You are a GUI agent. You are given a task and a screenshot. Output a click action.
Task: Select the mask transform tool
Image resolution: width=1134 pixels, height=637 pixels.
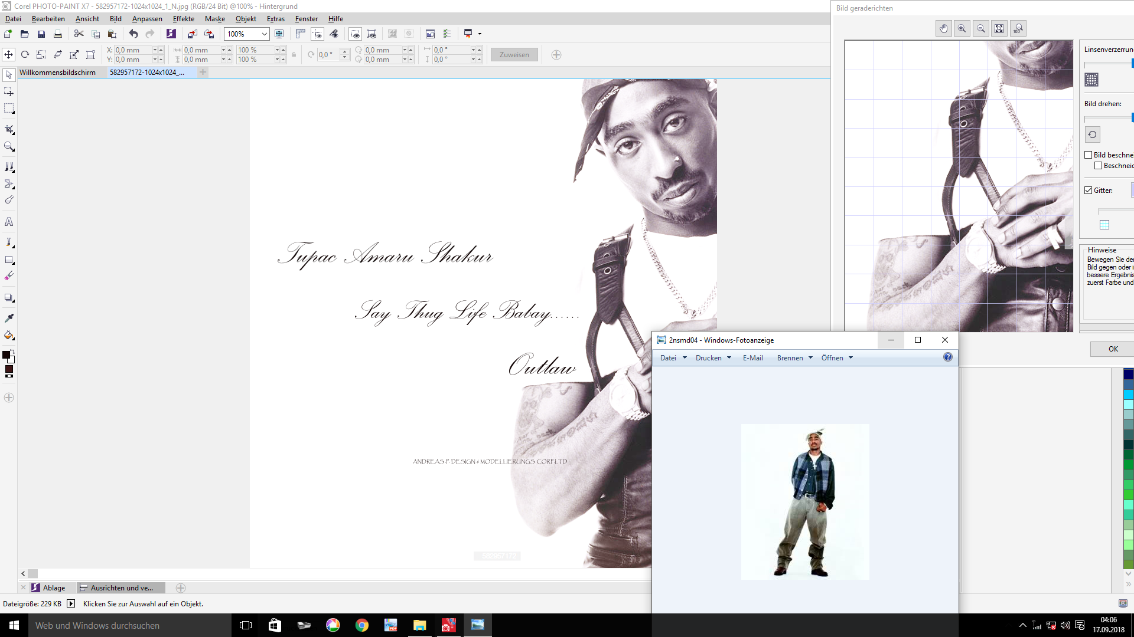tap(9, 92)
